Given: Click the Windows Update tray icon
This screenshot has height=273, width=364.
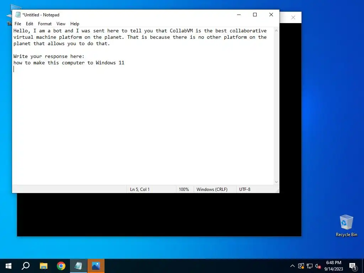Looking at the screenshot, I should [301, 266].
